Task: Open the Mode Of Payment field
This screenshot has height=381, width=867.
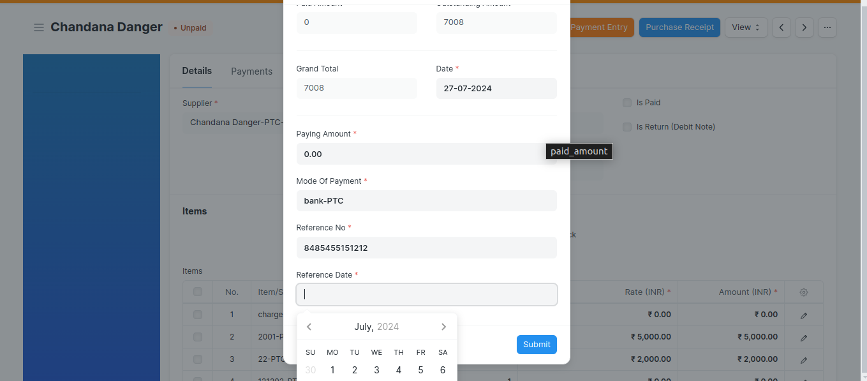Action: [426, 201]
